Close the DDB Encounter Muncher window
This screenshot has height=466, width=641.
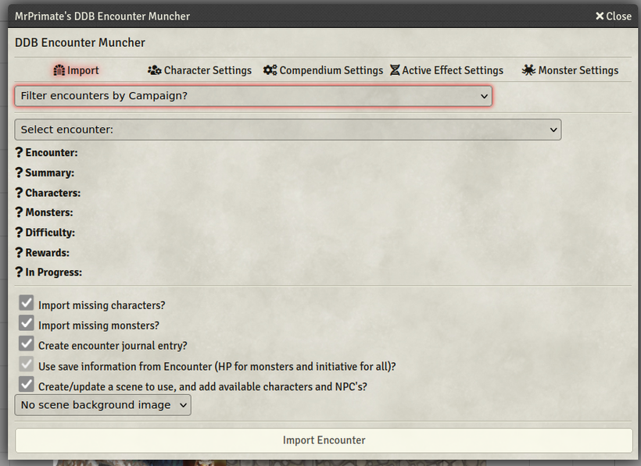(613, 16)
